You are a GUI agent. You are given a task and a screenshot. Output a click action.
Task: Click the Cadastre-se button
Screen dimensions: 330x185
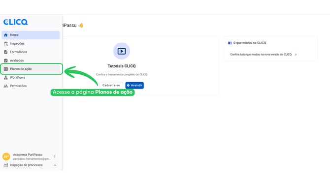pos(111,85)
